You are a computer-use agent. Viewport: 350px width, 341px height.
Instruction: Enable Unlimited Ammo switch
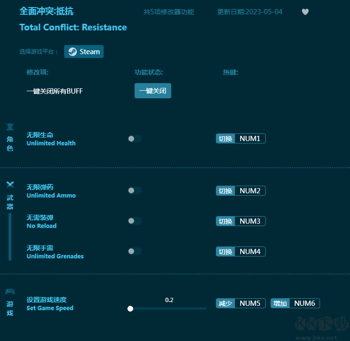coord(135,190)
